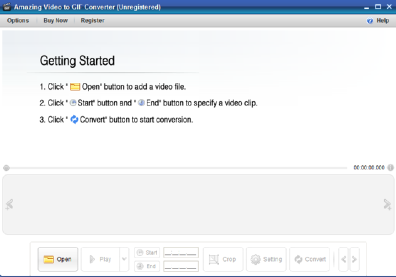Click the playback seek slider handle

6,168
